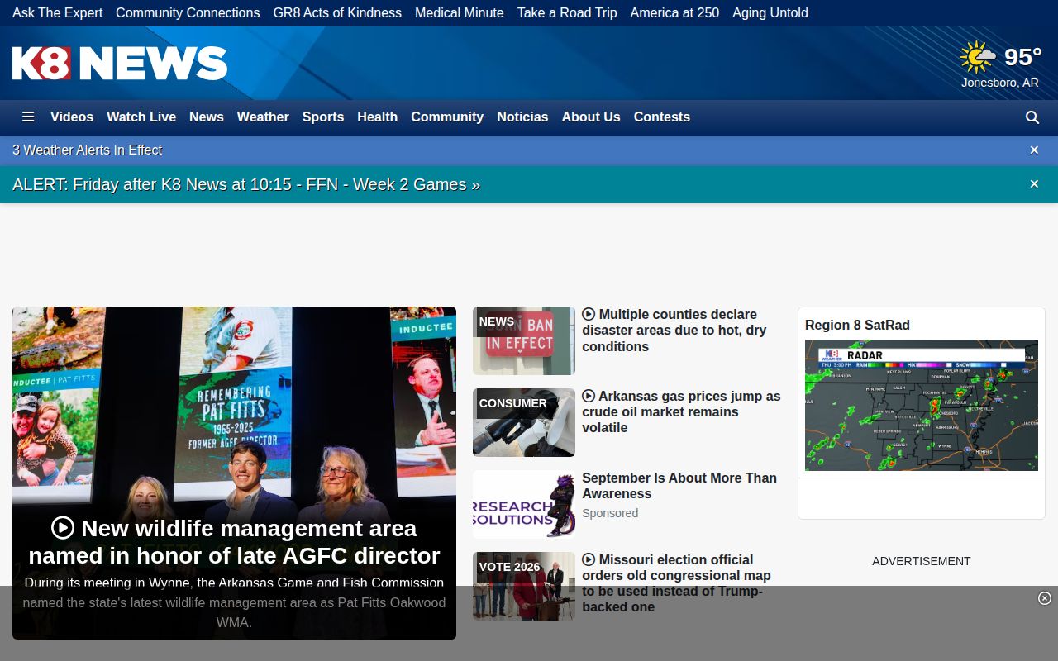Go to Contests
The image size is (1058, 661).
pos(662,117)
